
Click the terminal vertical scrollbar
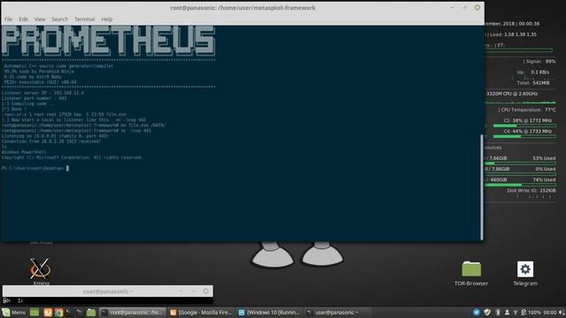tap(481, 187)
